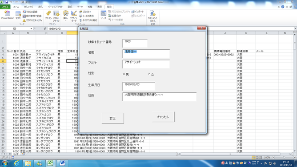Start マクロの記録 (Record Macro)

pos(30,12)
